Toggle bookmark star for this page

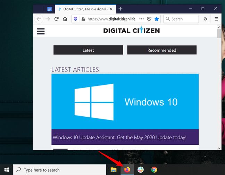tap(157, 19)
